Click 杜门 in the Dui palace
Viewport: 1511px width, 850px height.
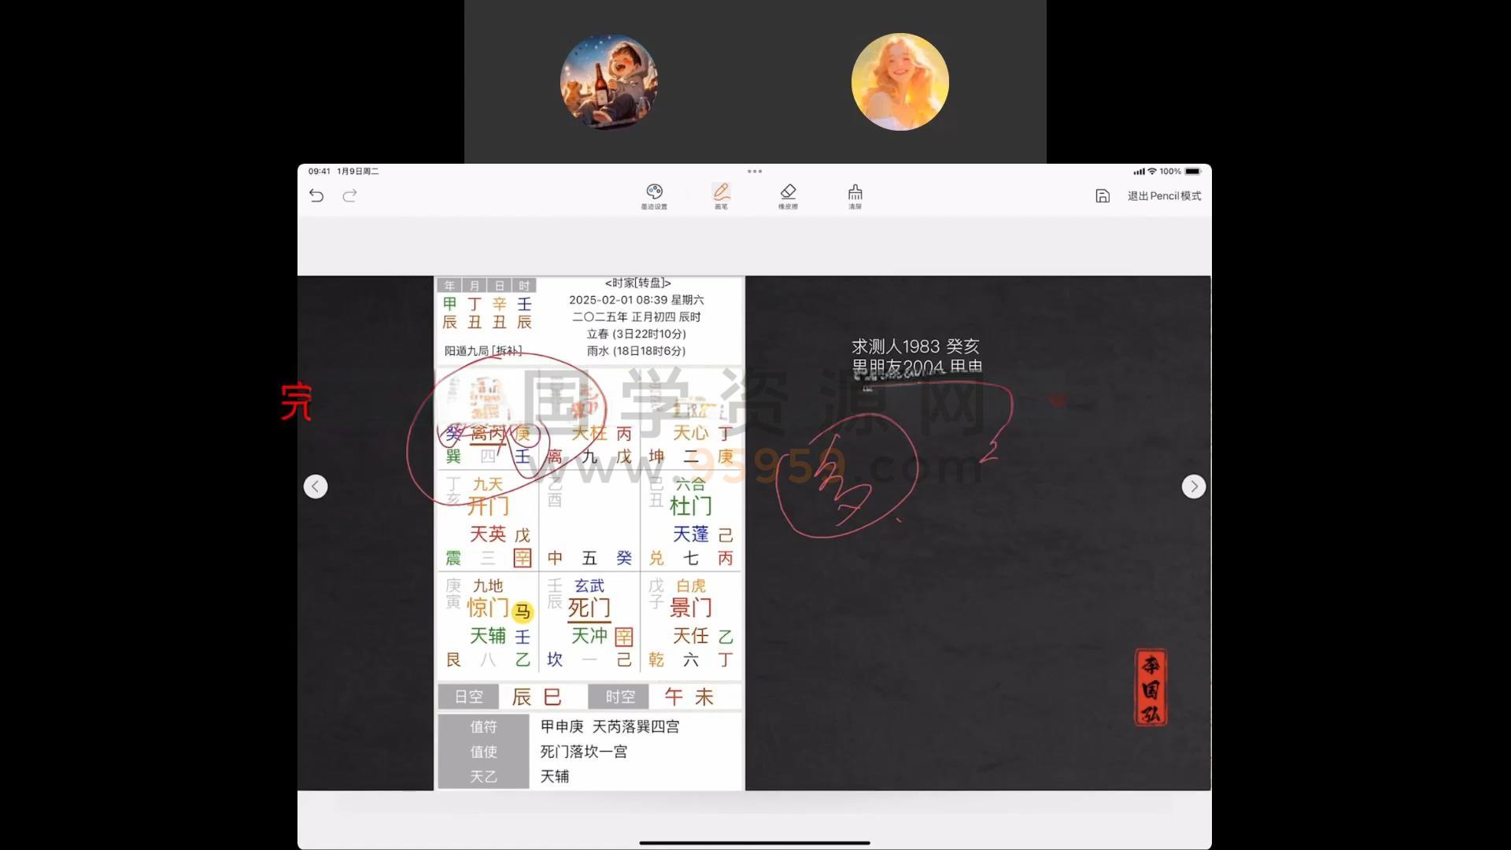[x=691, y=505]
